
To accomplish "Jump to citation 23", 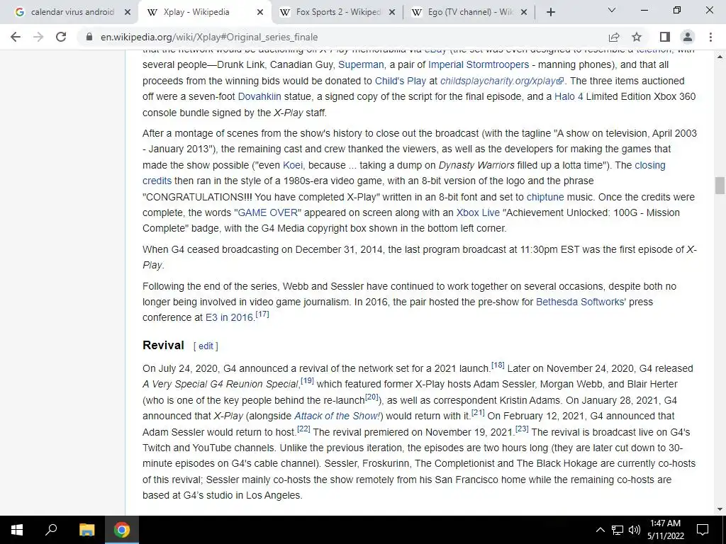I will tap(522, 429).
